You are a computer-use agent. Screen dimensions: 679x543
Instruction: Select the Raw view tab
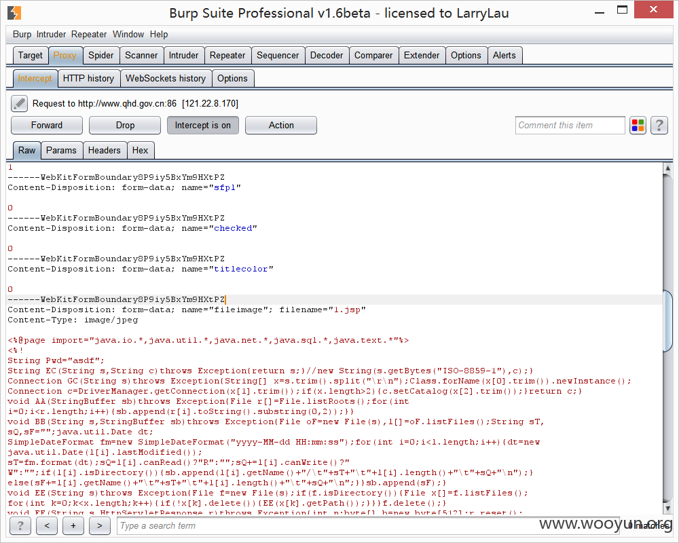(27, 150)
